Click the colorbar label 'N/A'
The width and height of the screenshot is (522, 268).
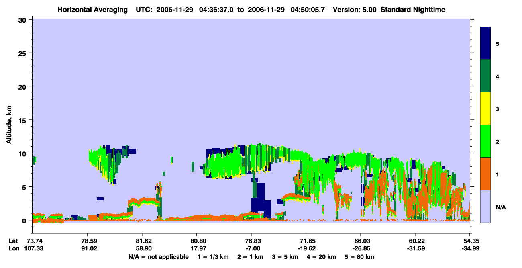pos(500,207)
